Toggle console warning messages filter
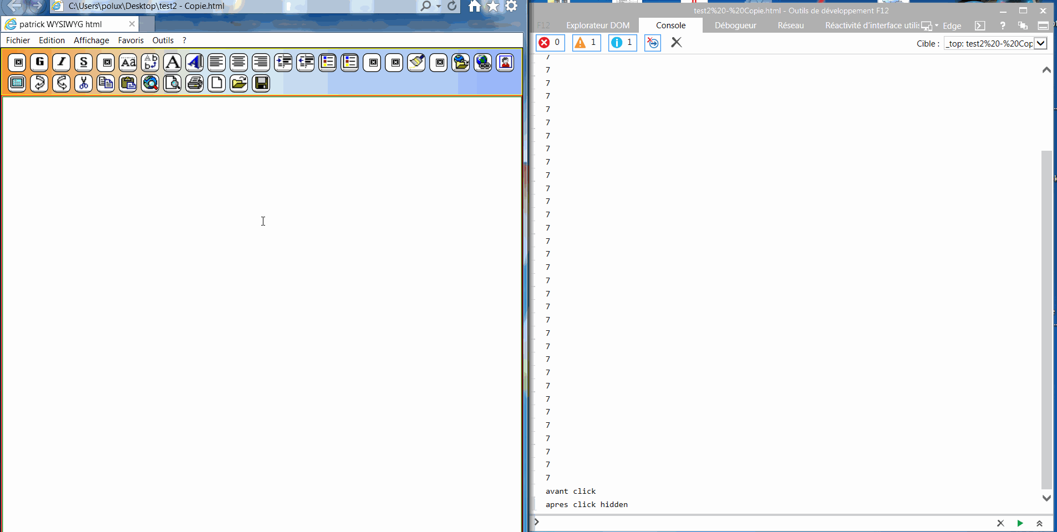The height and width of the screenshot is (532, 1057). pyautogui.click(x=586, y=43)
